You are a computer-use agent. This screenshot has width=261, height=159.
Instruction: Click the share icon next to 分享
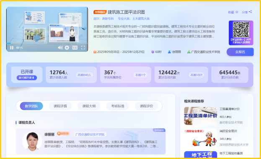tap(251, 12)
